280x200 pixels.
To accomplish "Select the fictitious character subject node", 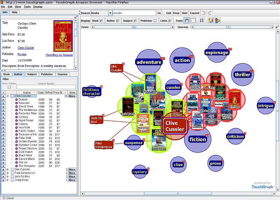I will pyautogui.click(x=92, y=92).
